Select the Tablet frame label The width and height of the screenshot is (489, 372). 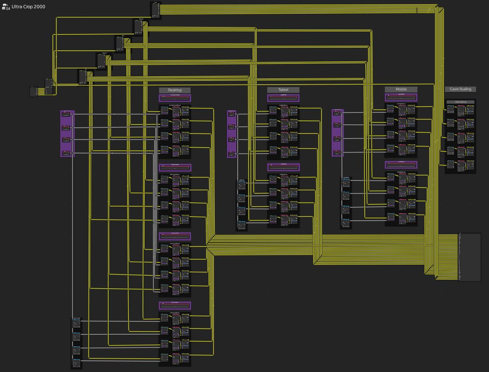coord(283,90)
